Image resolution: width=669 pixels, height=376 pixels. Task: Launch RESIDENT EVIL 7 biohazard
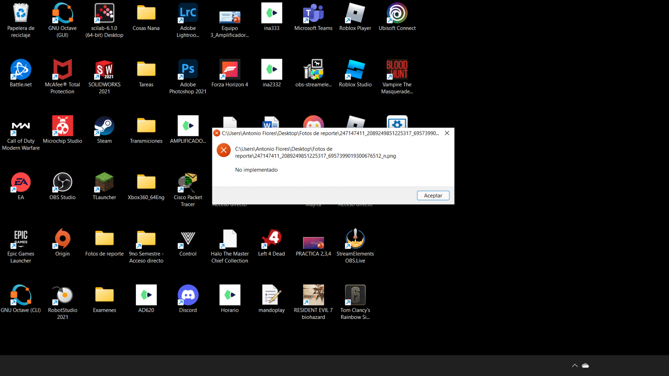pyautogui.click(x=313, y=302)
